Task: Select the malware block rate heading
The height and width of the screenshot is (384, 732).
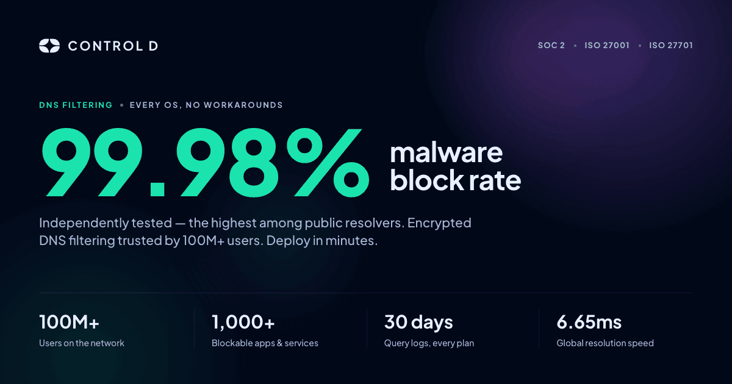Action: coord(456,166)
